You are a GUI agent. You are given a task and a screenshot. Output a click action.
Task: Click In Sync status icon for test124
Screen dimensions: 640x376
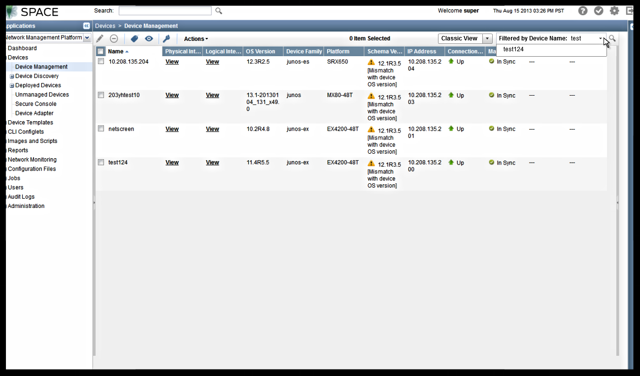tap(491, 162)
